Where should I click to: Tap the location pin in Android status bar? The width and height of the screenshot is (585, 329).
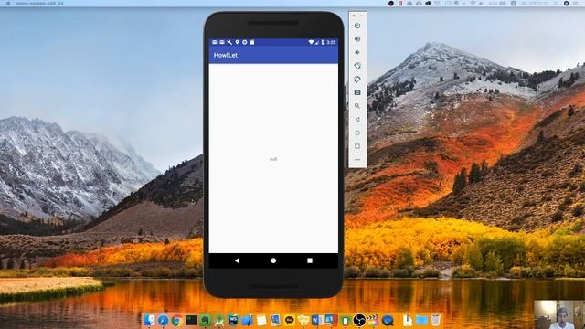coord(237,42)
